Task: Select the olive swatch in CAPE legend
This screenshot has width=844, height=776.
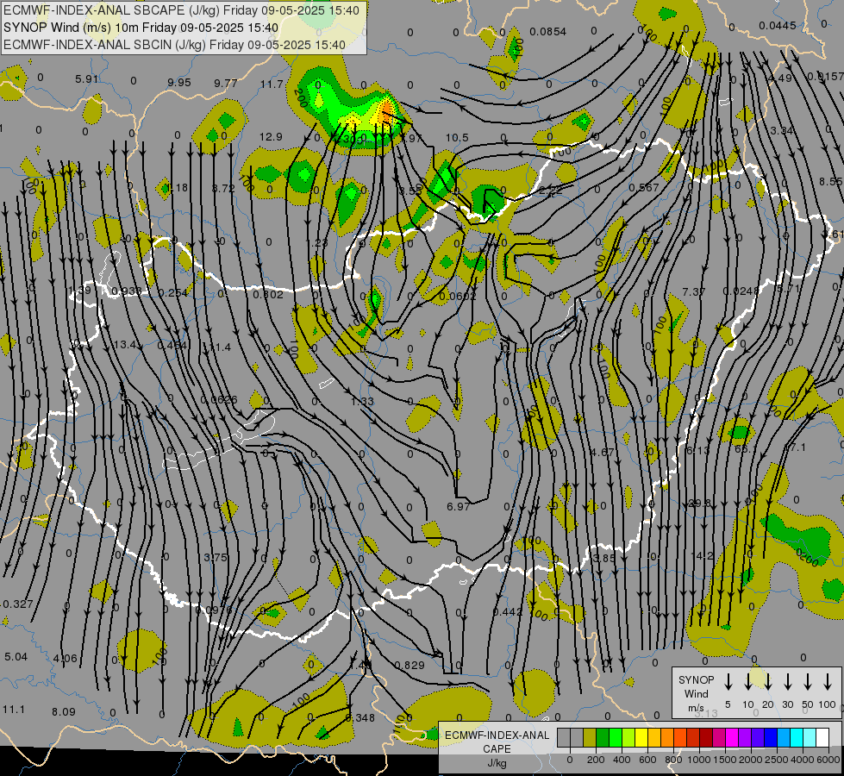Action: coord(590,737)
